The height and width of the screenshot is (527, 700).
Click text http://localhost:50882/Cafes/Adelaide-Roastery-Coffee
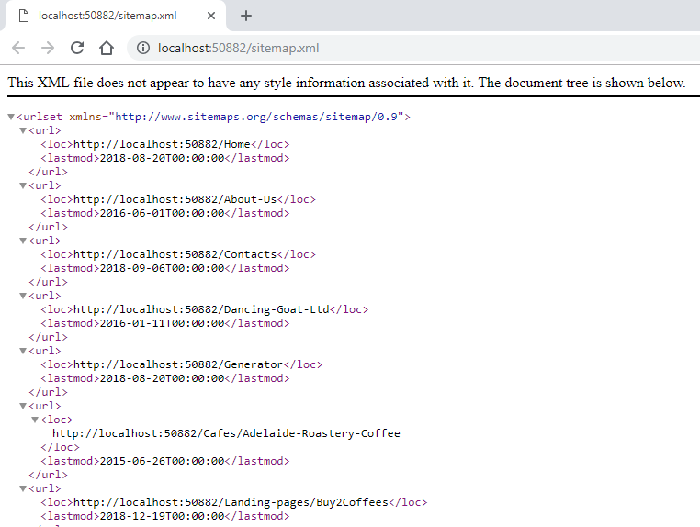(x=226, y=433)
